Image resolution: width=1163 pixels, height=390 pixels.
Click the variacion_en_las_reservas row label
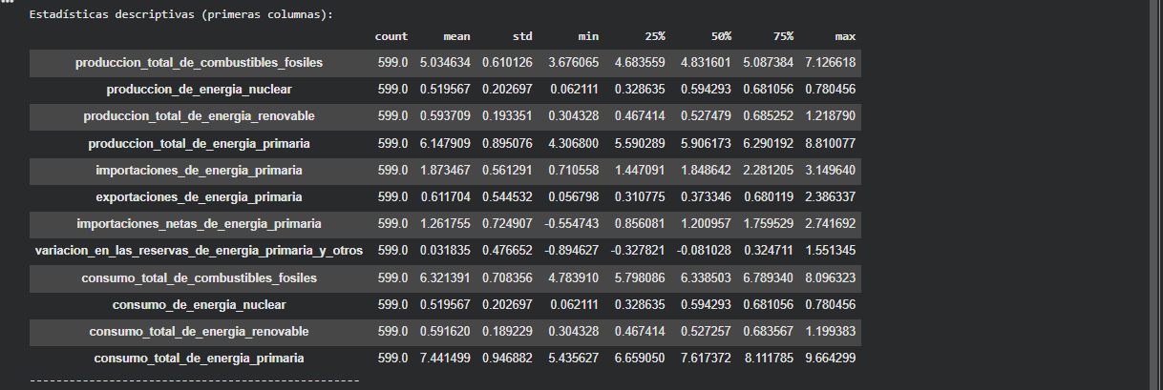coord(199,251)
